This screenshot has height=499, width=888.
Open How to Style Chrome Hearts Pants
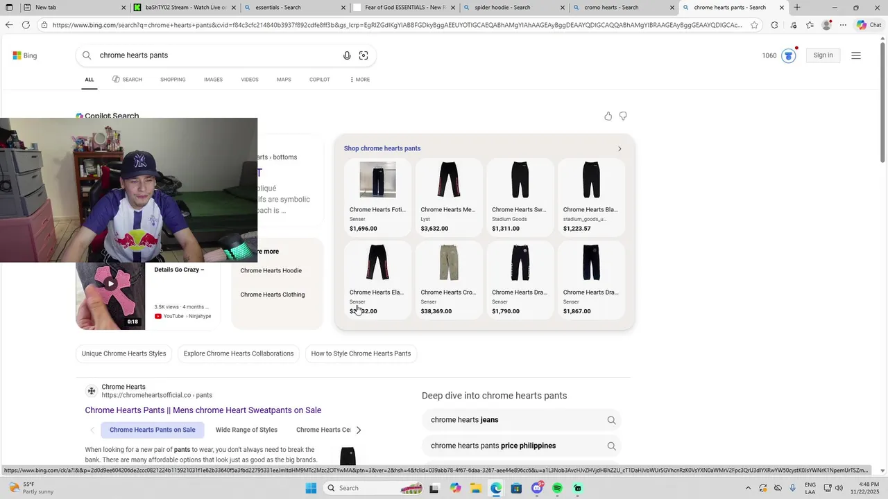tap(361, 353)
